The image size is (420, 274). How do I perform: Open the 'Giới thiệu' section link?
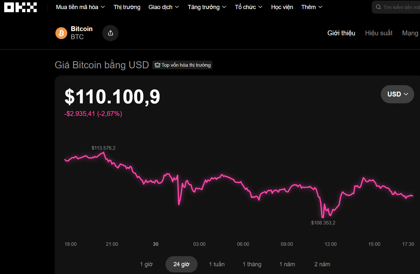(341, 33)
